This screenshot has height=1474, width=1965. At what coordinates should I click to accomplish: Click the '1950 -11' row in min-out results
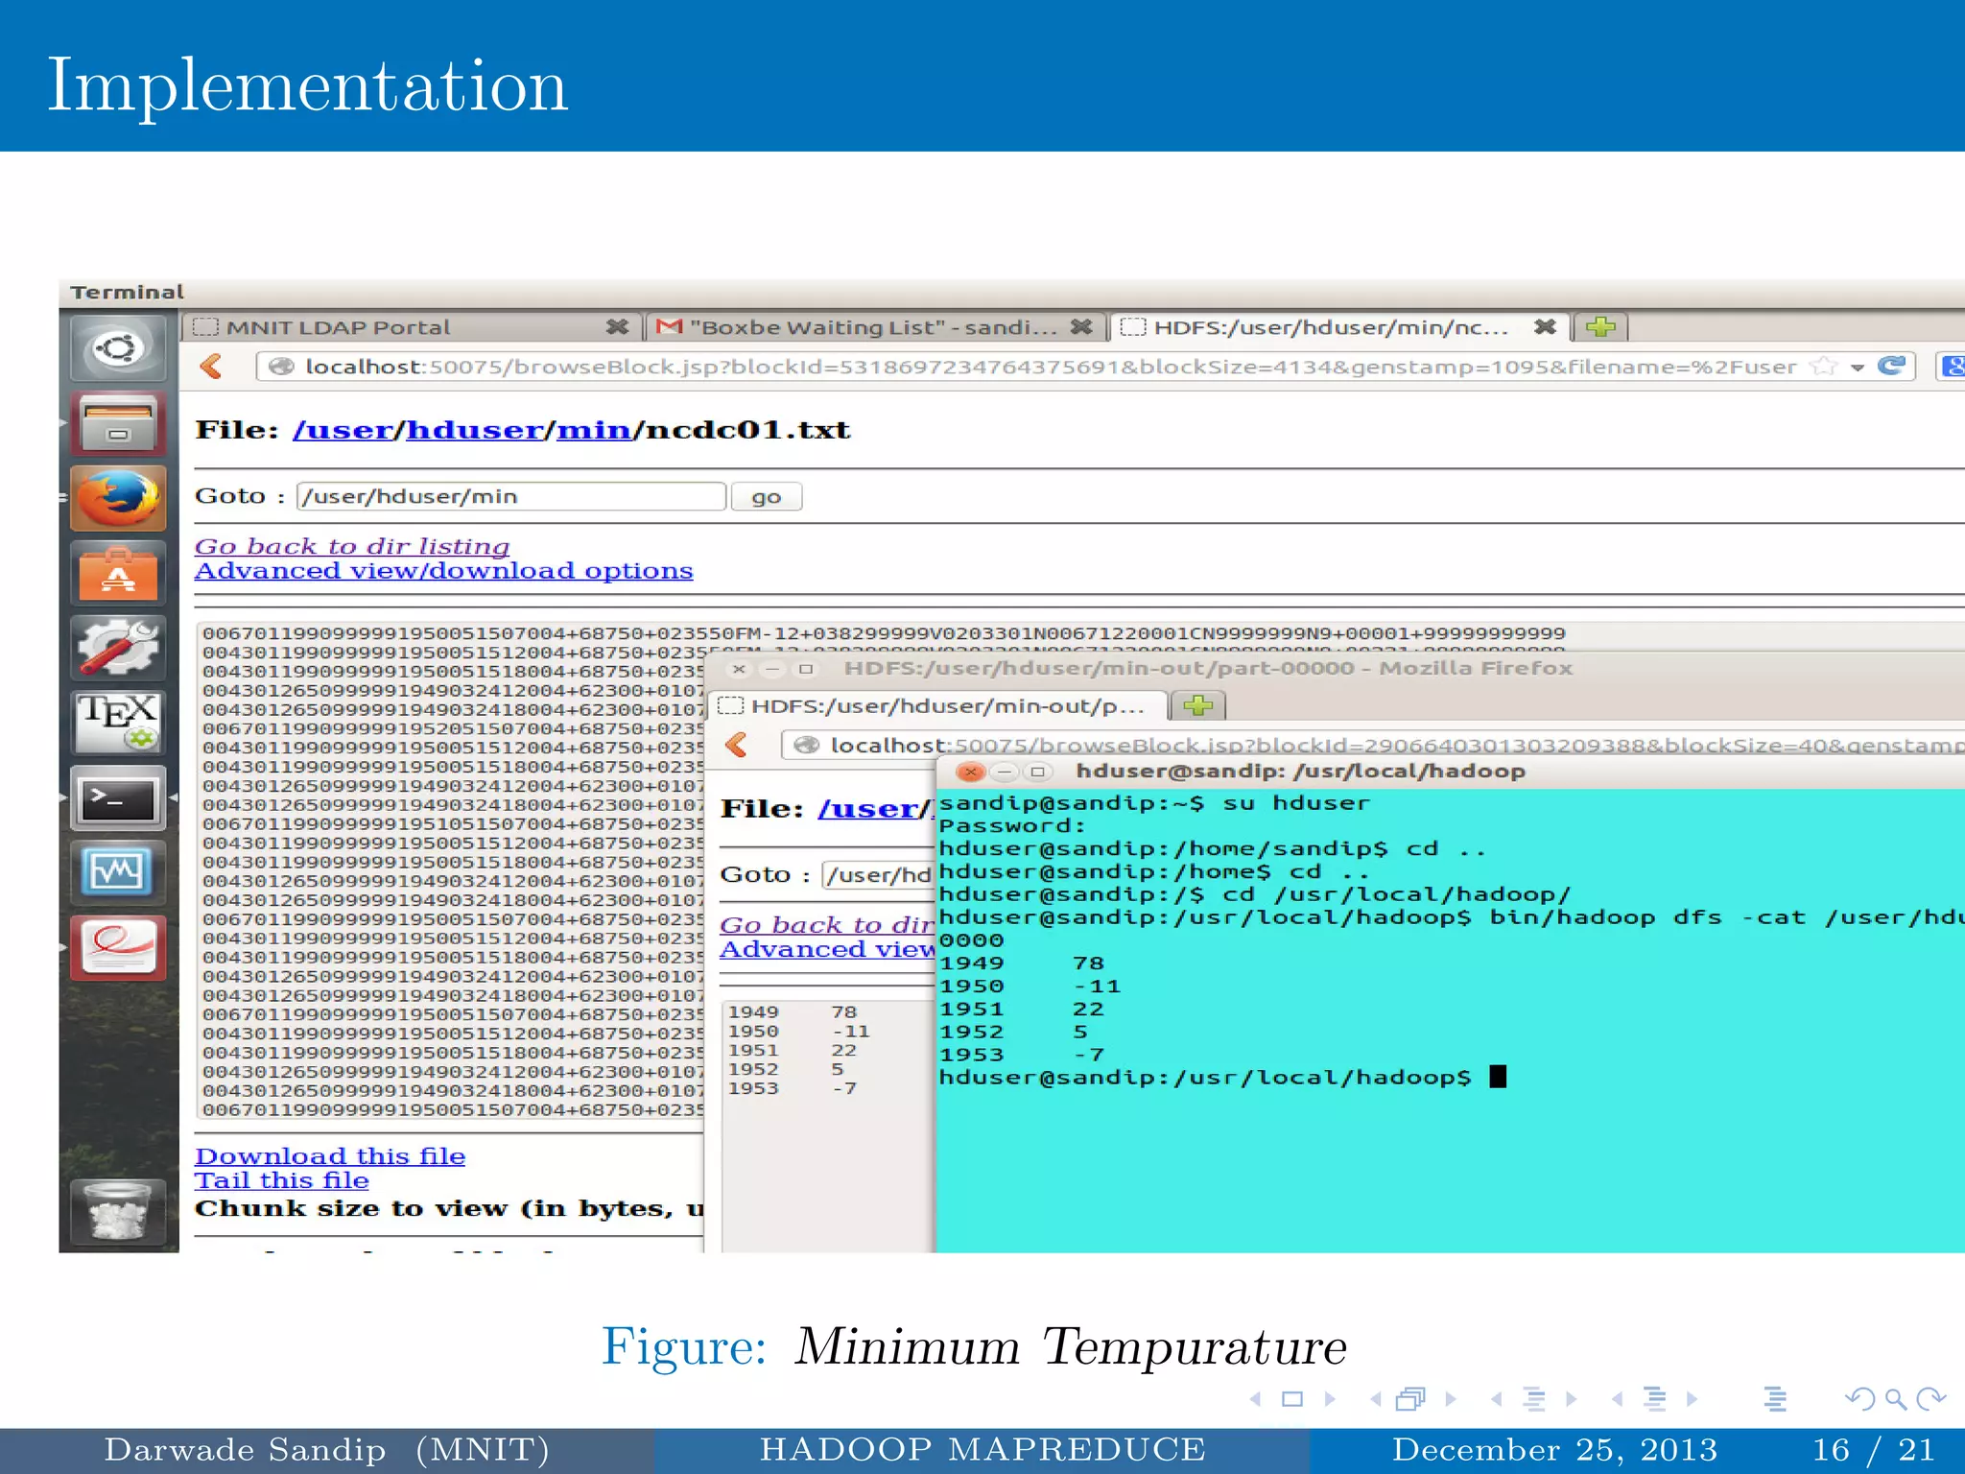(798, 1032)
